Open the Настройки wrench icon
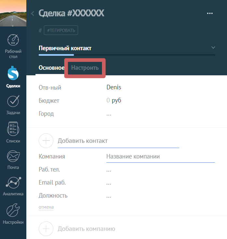 [x=13, y=210]
